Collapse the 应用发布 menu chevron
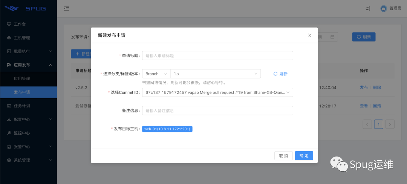The image size is (407, 184). click(50, 65)
